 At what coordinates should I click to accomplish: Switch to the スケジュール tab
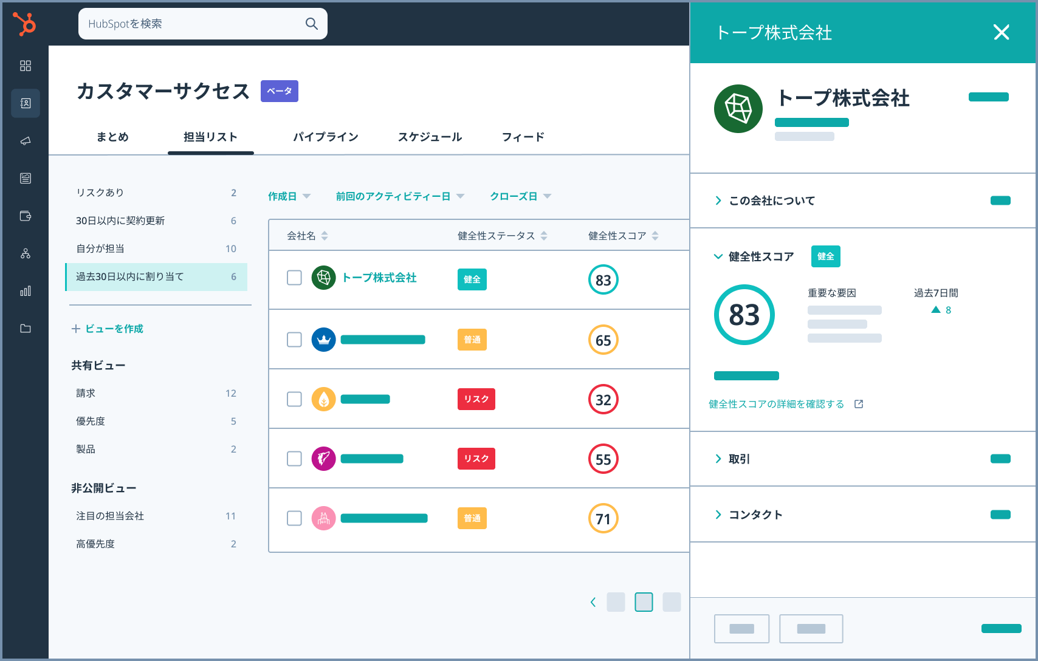430,137
